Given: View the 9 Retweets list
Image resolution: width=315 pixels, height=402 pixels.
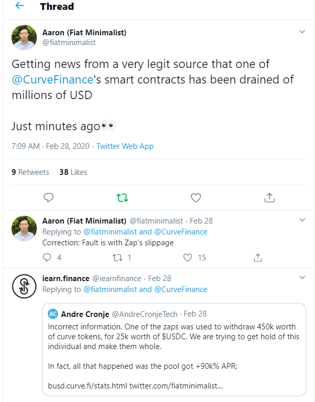Looking at the screenshot, I should coord(30,172).
